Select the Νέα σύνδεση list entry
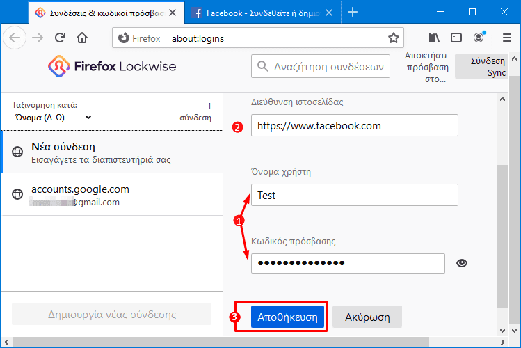Viewport: 521px width, 348px height. 112,152
